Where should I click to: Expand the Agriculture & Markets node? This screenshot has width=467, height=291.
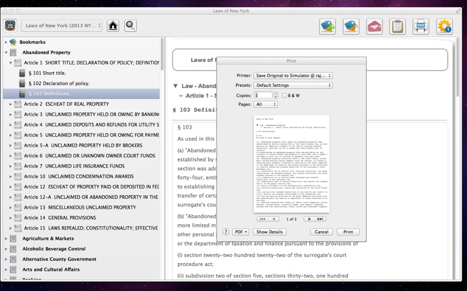(x=6, y=239)
